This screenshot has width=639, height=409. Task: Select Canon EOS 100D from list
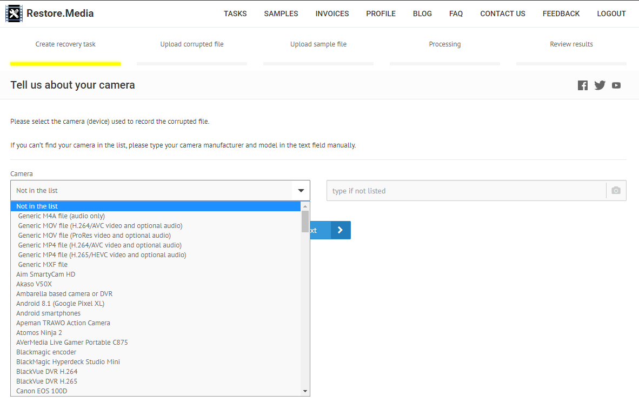[42, 391]
